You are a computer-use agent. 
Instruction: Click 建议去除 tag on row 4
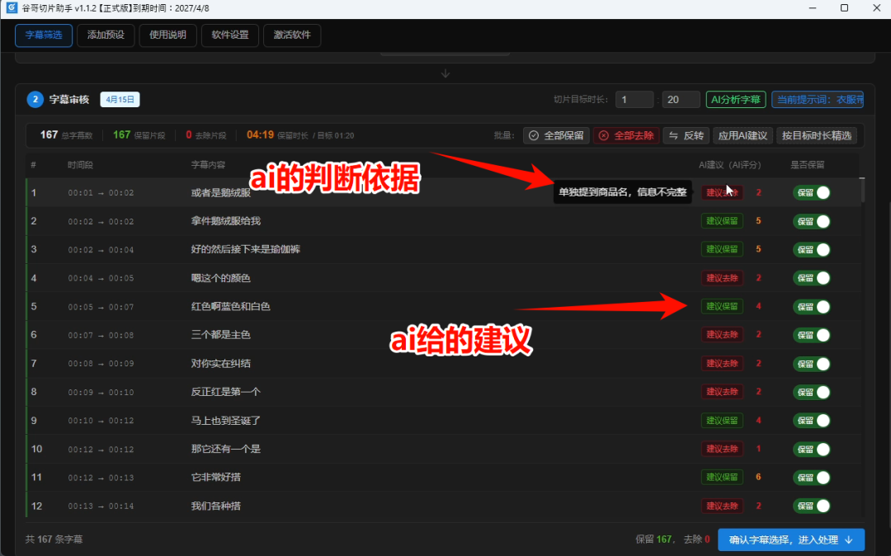[x=722, y=278]
